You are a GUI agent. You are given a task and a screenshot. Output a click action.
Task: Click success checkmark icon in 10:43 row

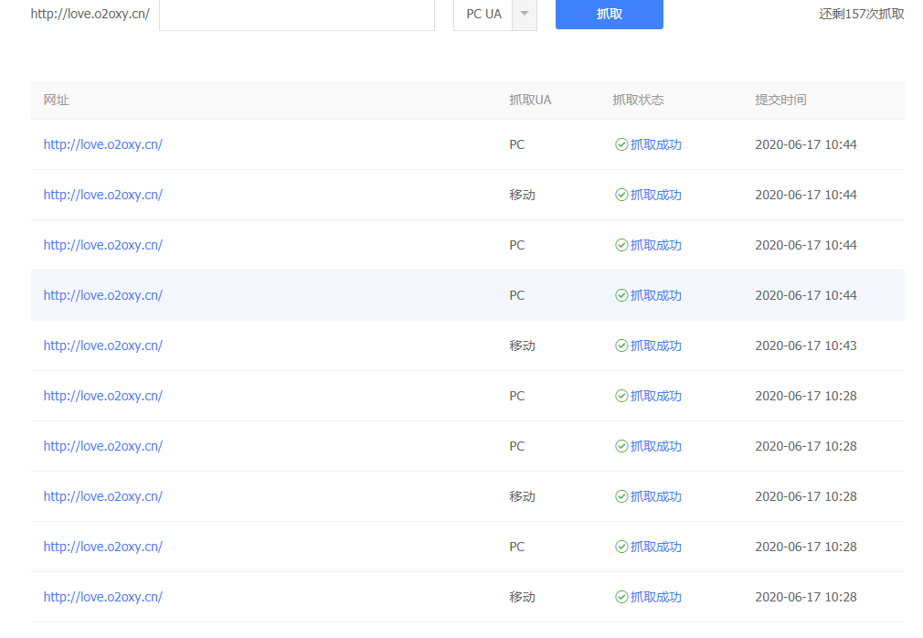621,346
